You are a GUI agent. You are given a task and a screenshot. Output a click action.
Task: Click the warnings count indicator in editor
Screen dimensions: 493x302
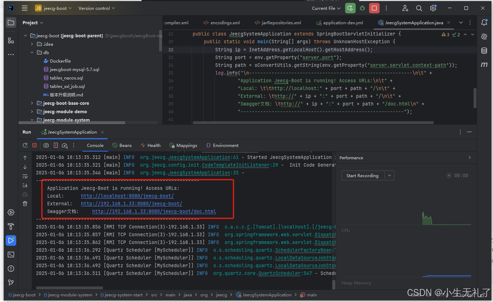tap(445, 34)
